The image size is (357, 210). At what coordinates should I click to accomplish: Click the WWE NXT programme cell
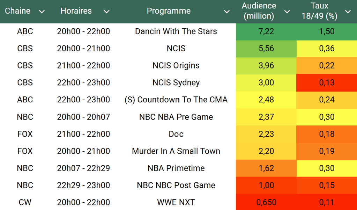[x=176, y=202]
